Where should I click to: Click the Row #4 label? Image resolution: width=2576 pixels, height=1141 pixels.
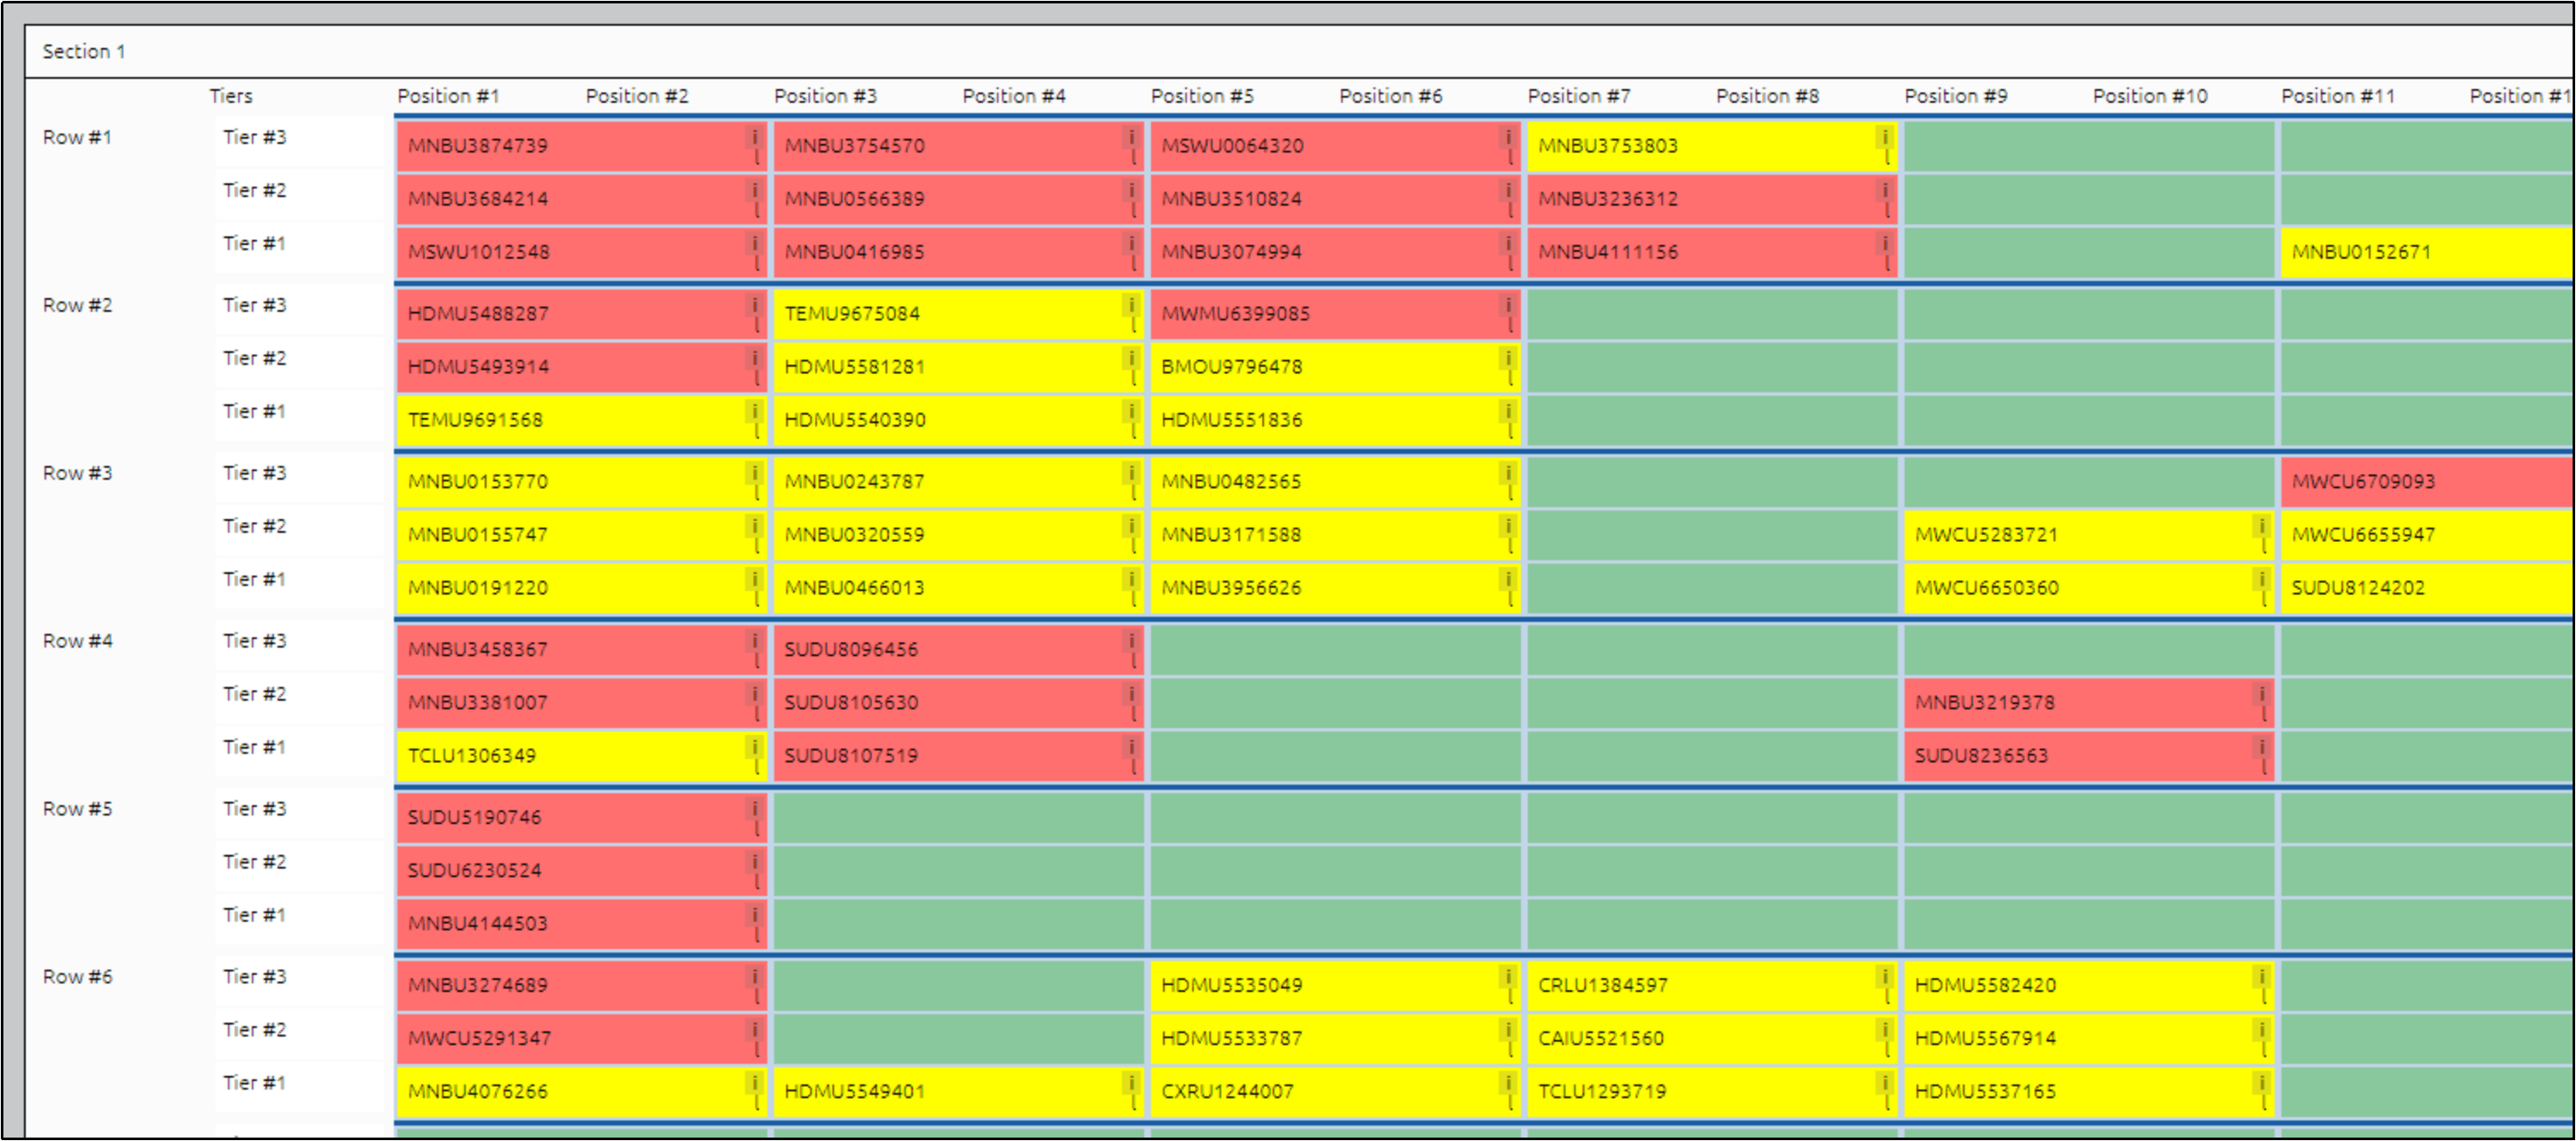pos(78,641)
